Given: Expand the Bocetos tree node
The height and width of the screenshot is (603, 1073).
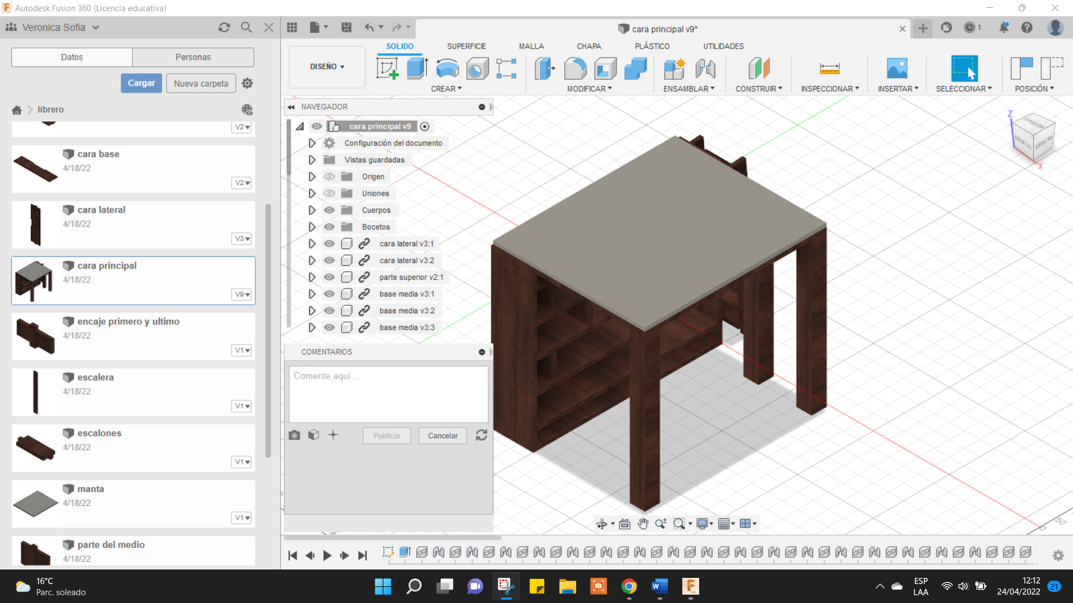Looking at the screenshot, I should (312, 227).
